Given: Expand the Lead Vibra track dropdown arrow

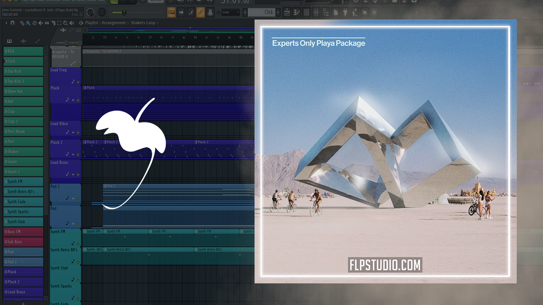Looking at the screenshot, I should 73,133.
